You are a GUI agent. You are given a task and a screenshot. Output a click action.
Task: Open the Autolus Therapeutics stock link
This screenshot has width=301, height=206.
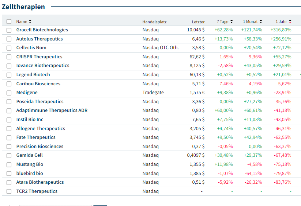(39, 39)
